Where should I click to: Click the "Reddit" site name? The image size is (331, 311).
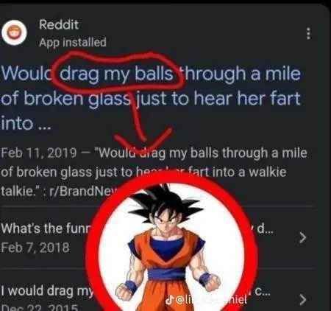pos(59,24)
